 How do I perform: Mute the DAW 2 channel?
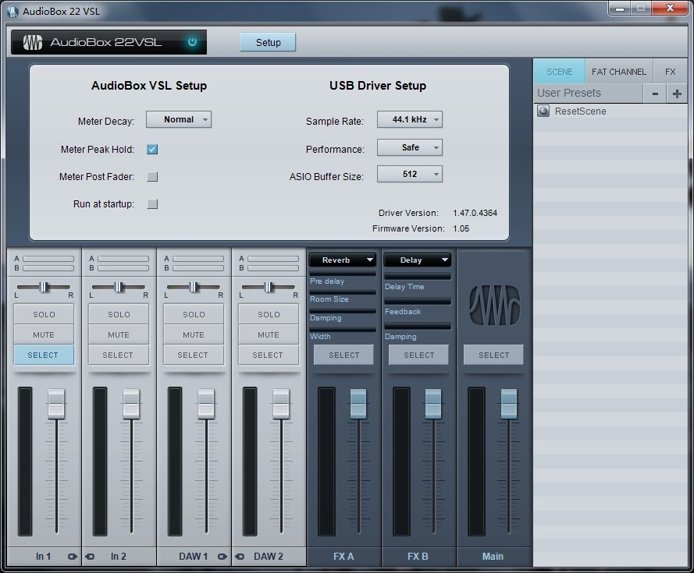(269, 334)
